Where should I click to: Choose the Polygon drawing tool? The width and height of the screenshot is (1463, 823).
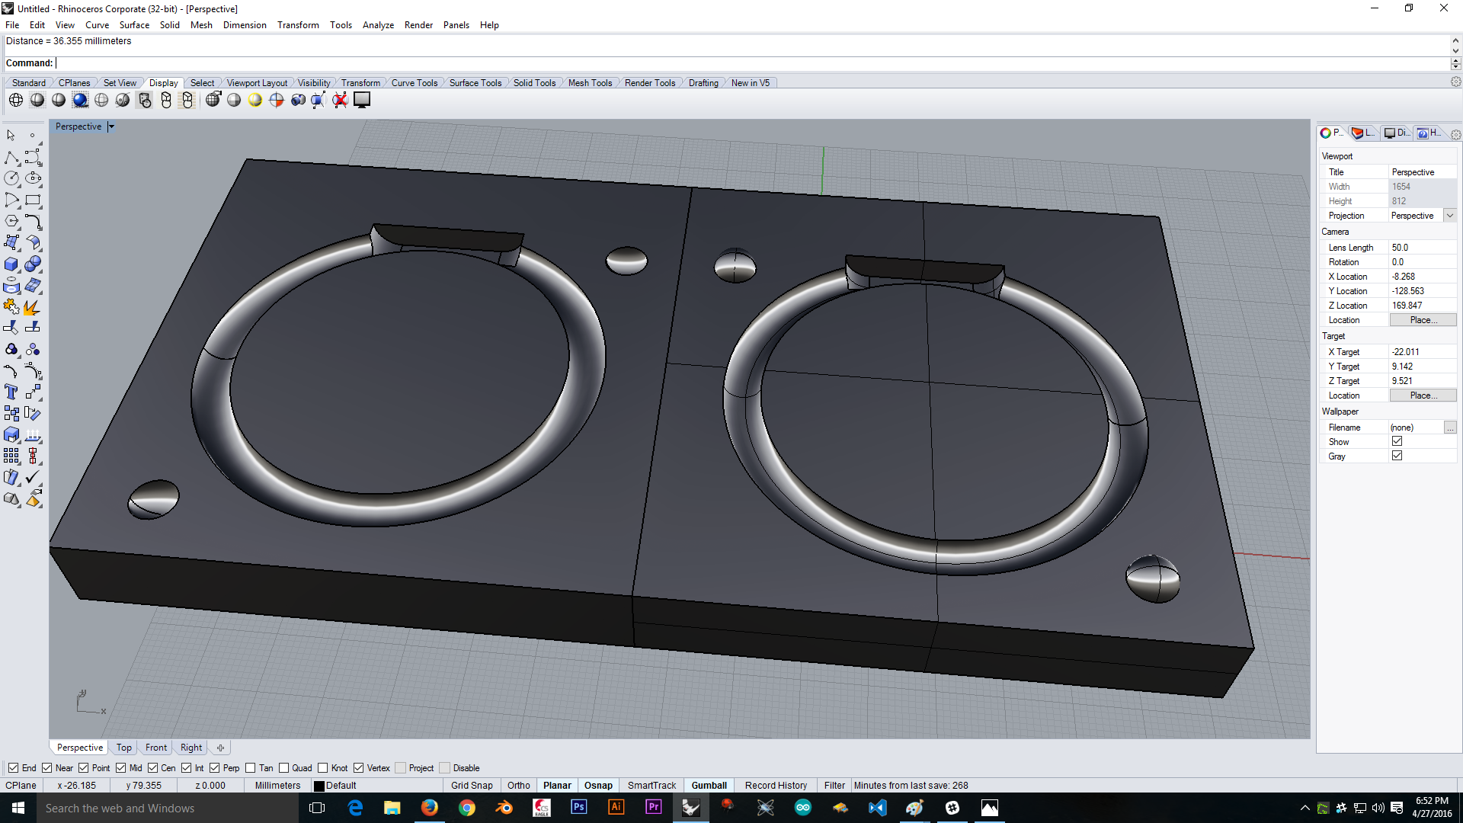point(11,222)
